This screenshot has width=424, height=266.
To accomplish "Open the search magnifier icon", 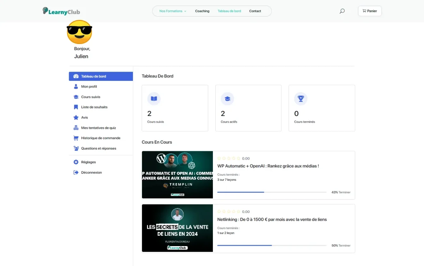I will tap(342, 11).
